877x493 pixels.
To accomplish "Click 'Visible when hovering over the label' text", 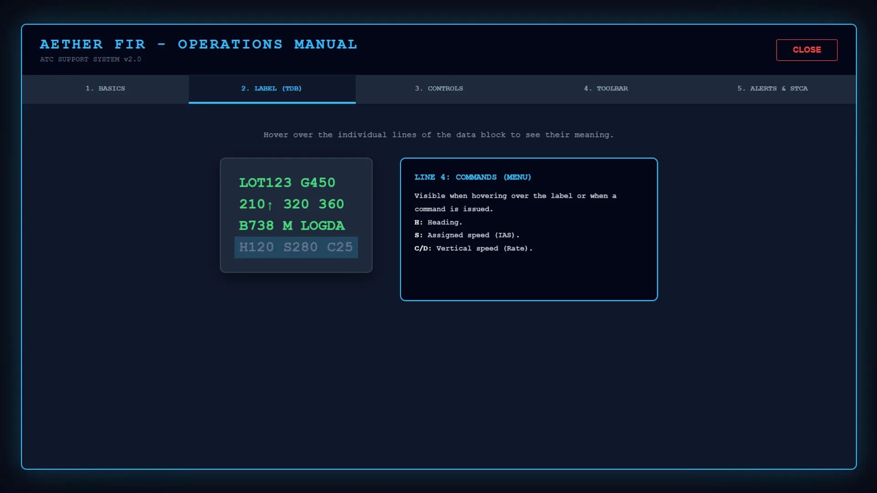I will pyautogui.click(x=493, y=196).
